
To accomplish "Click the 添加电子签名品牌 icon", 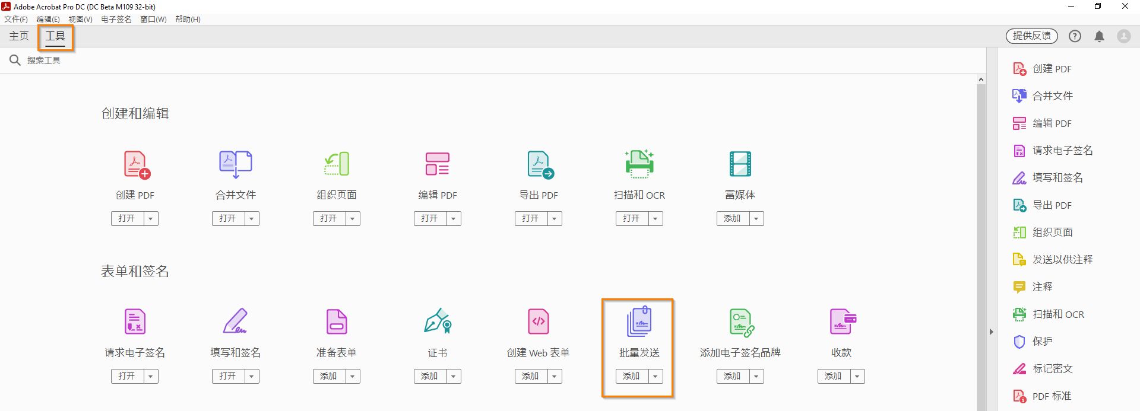I will pyautogui.click(x=742, y=323).
